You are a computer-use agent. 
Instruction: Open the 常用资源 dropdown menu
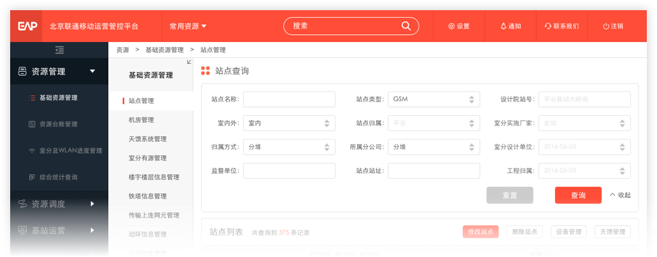pos(188,26)
